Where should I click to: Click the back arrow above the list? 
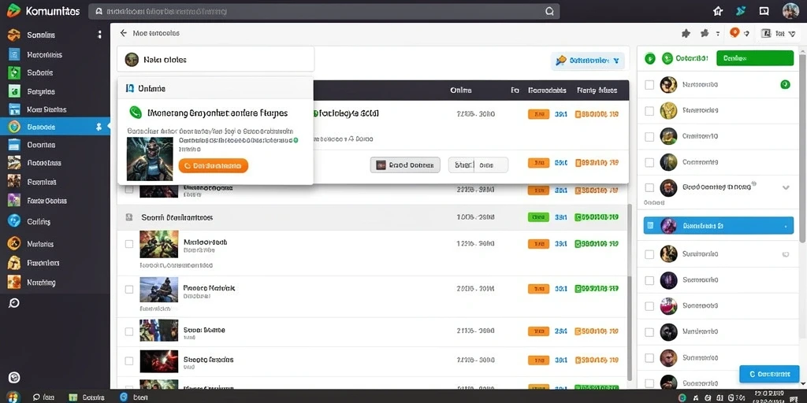pyautogui.click(x=123, y=33)
